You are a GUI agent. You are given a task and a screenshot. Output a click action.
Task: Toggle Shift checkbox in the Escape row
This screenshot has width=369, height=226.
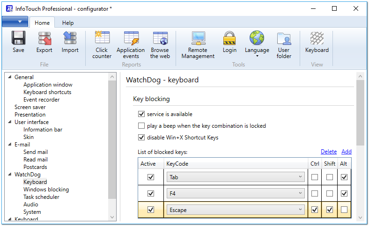pos(330,210)
